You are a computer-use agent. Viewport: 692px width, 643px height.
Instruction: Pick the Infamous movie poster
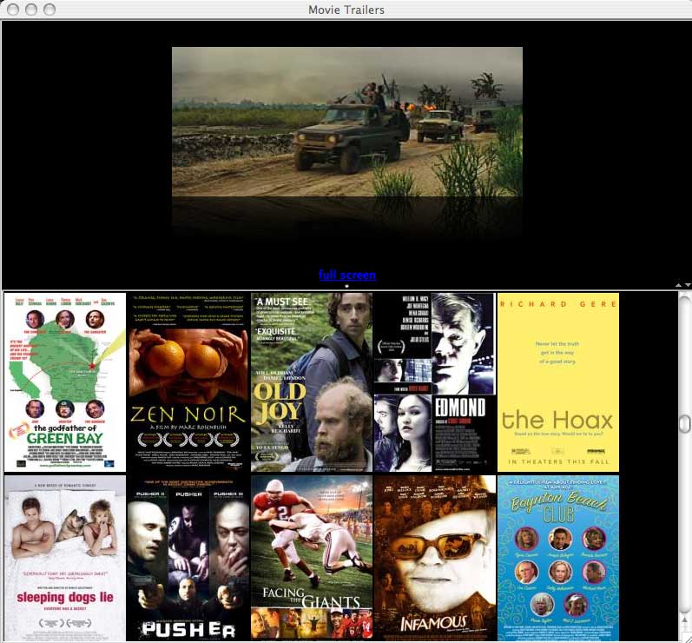435,558
